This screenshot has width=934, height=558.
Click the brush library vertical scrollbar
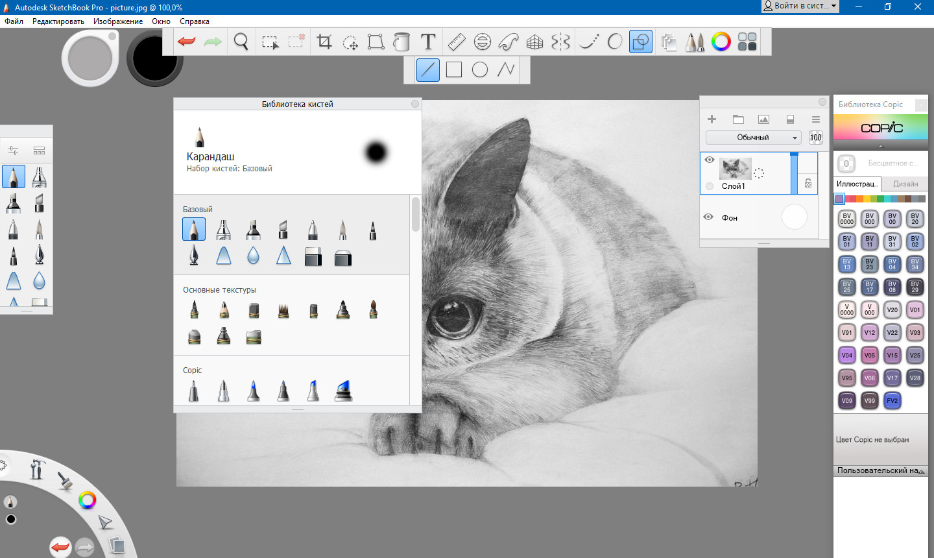point(415,214)
